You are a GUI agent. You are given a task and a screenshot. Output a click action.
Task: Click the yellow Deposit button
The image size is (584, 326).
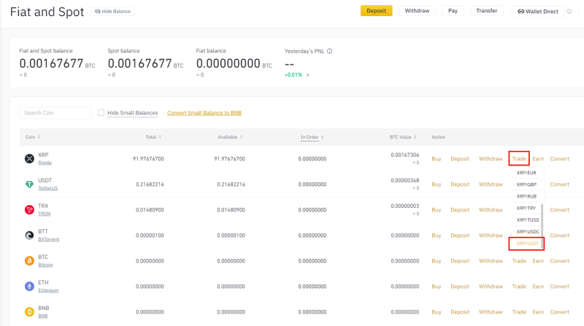coord(376,11)
